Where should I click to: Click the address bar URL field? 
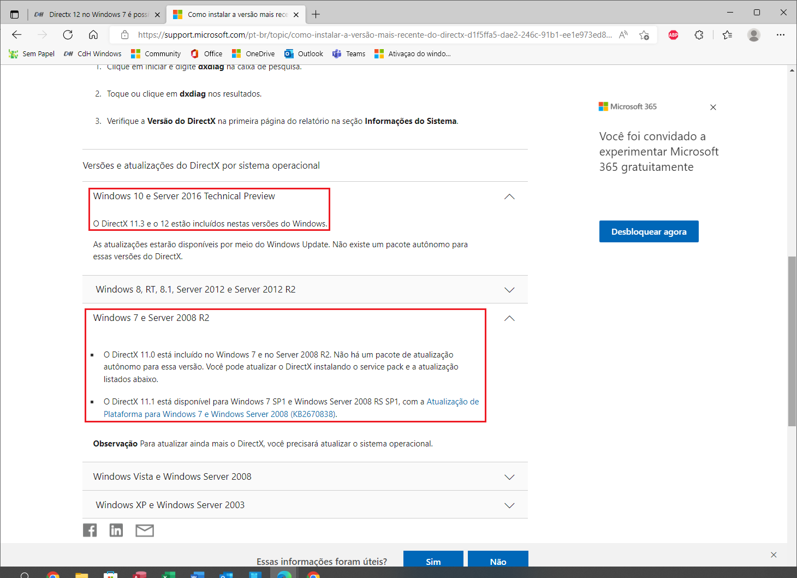click(374, 35)
